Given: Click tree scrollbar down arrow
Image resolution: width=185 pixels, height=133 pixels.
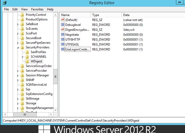Looking at the screenshot, I should [55, 110].
